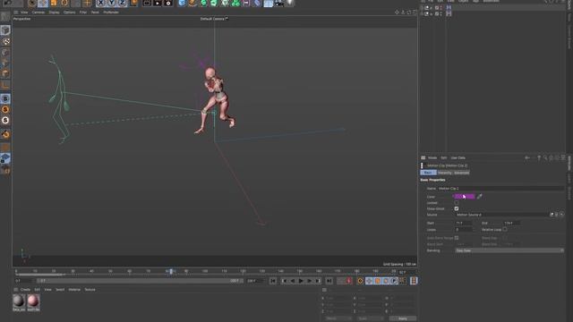Viewport: 573px width, 322px height.
Task: Pick color with the eyedropper icon
Action: click(x=480, y=197)
